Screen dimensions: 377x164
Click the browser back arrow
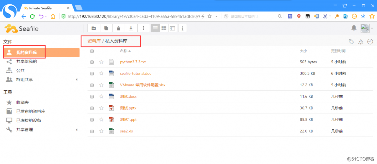click(x=24, y=16)
